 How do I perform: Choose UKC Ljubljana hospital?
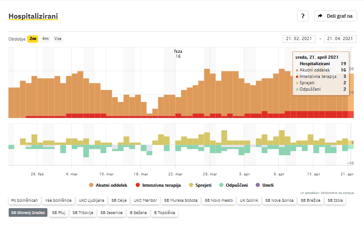click(92, 200)
